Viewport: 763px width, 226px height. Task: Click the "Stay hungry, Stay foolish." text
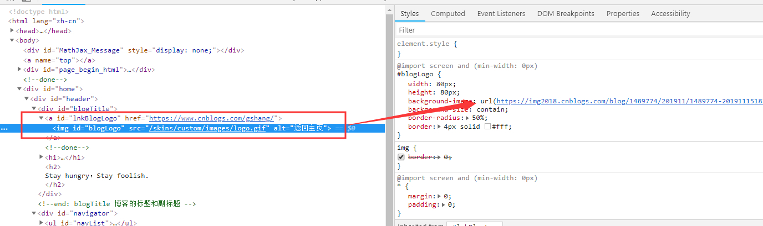97,176
